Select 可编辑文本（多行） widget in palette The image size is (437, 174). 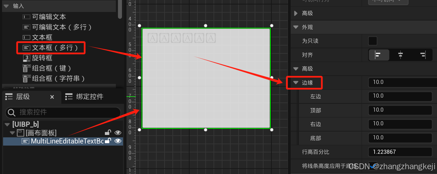(x=62, y=27)
